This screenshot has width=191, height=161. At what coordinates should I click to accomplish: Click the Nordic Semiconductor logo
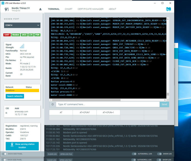click(x=168, y=9)
